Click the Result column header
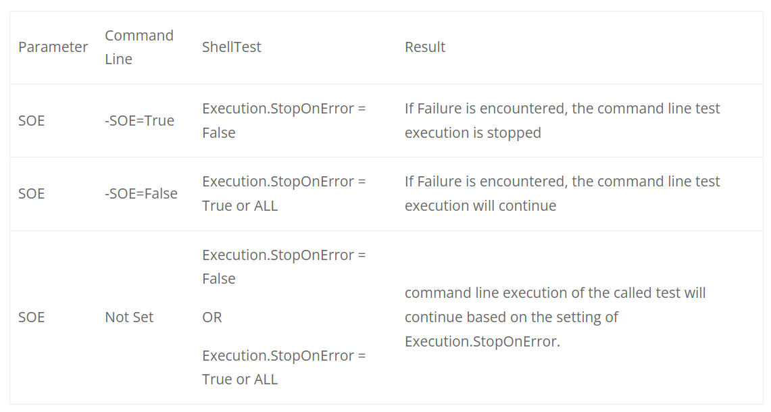The width and height of the screenshot is (771, 412). tap(424, 47)
